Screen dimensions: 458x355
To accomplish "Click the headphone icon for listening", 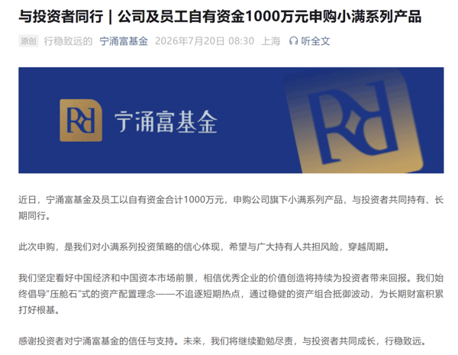I will 293,41.
